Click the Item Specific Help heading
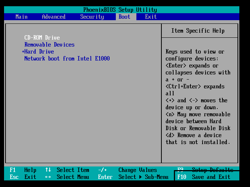Viewport: 250px width, 187px height. point(198,31)
